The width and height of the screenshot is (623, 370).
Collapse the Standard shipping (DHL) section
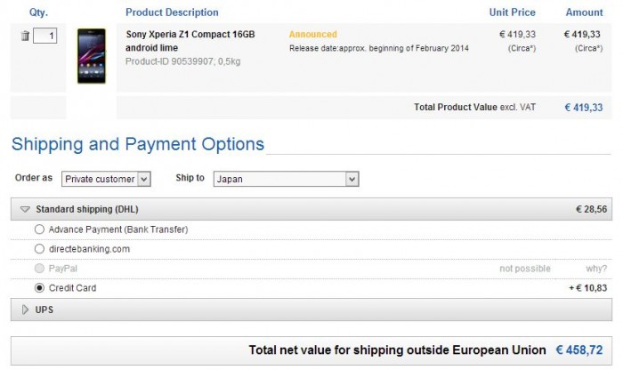coord(25,210)
